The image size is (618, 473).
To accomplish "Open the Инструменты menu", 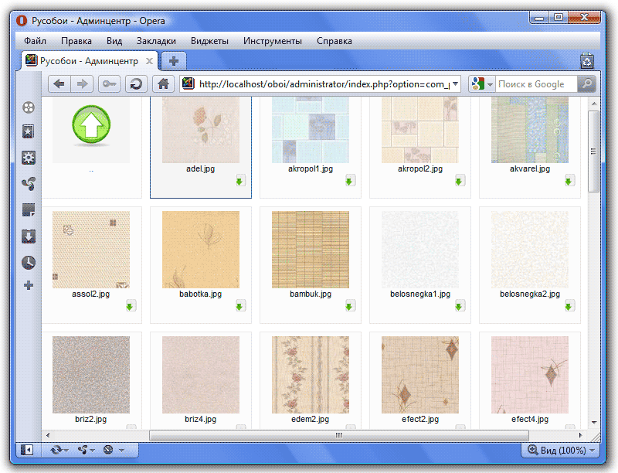I will pyautogui.click(x=272, y=41).
